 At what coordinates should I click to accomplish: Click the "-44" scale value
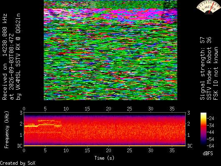tap(211, 132)
